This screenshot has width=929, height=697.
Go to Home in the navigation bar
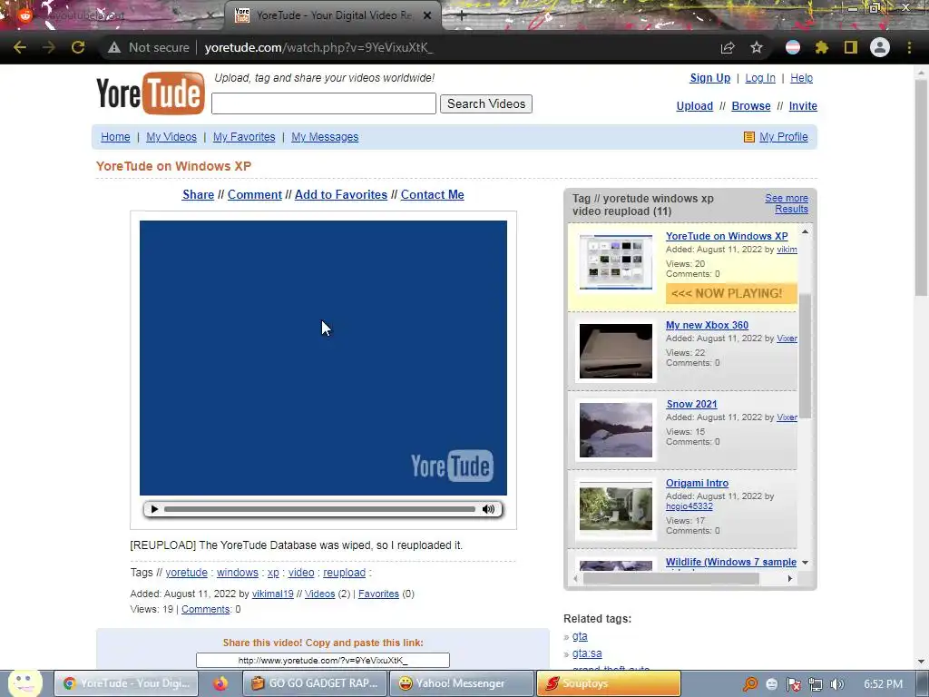pyautogui.click(x=115, y=137)
